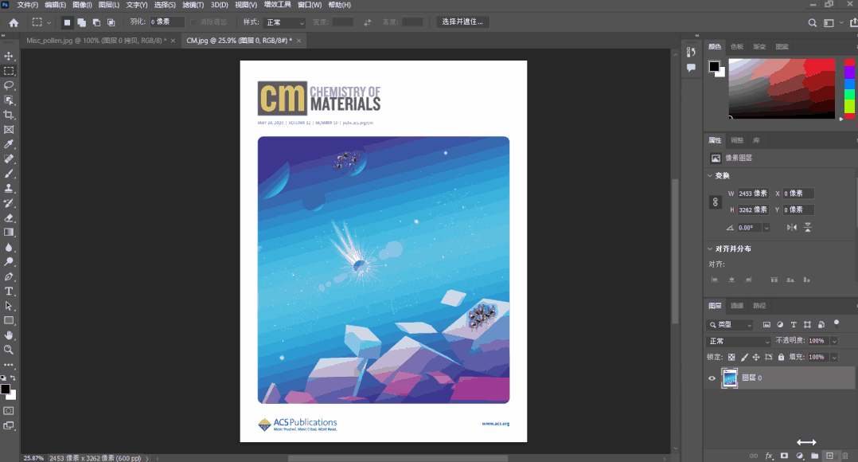Select the Brush tool in toolbar
This screenshot has width=858, height=462.
click(9, 174)
